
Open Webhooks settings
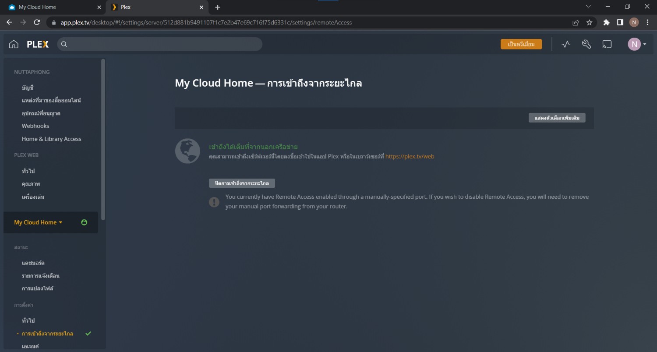pyautogui.click(x=35, y=126)
